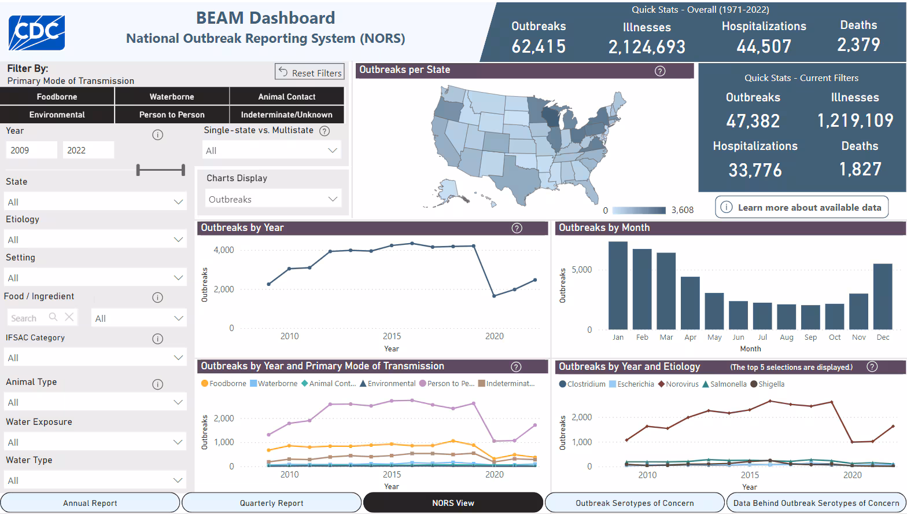This screenshot has width=907, height=514.
Task: Toggle Environmental legend marker
Action: [363, 383]
